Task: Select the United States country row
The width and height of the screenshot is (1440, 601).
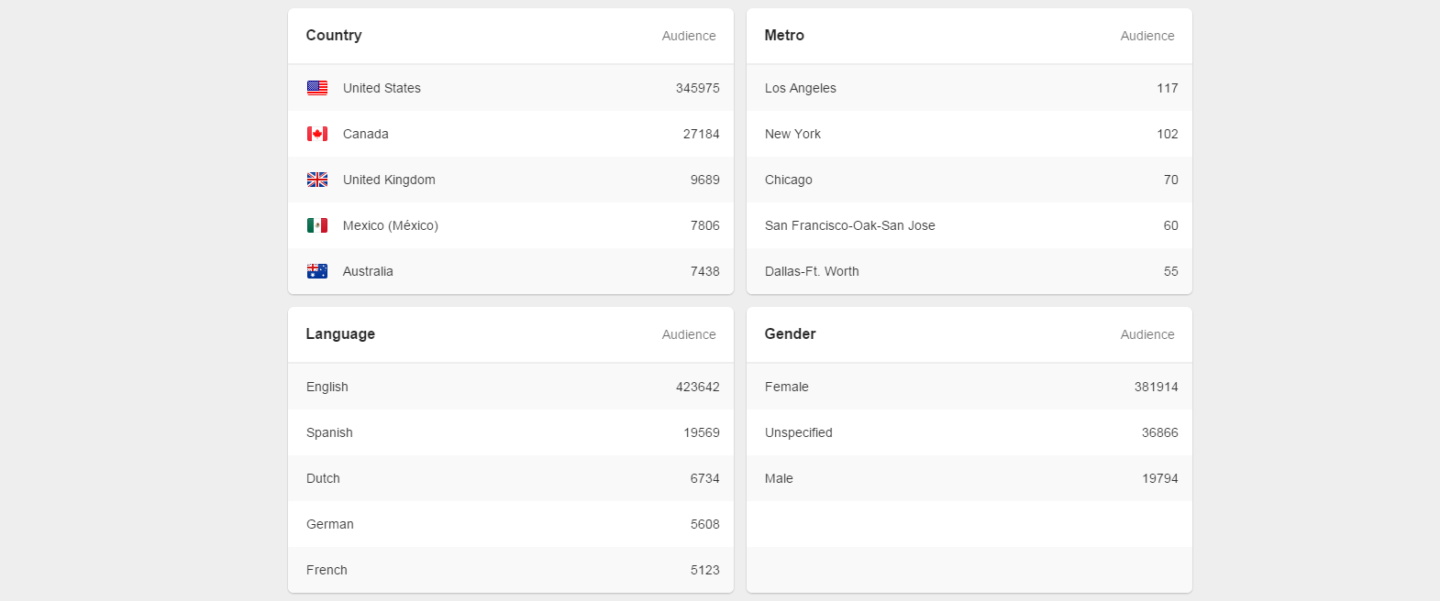Action: pos(510,88)
